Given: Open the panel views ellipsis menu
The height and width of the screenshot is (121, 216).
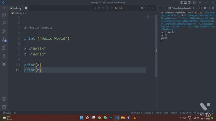Looking at the screenshot, I should 161,8.
